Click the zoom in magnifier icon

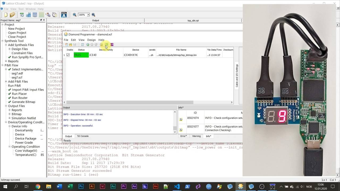click(93, 15)
